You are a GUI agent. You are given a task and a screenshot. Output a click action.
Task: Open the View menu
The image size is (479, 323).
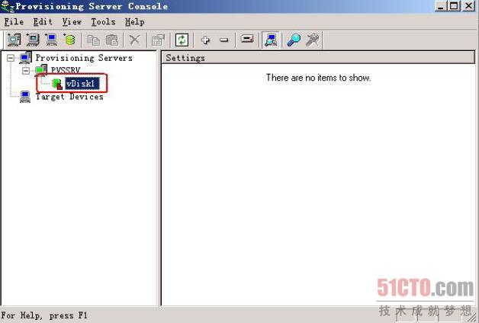tap(72, 22)
